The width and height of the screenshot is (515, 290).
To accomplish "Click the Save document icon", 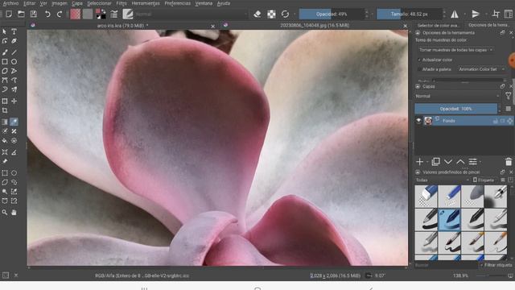I will (34, 14).
